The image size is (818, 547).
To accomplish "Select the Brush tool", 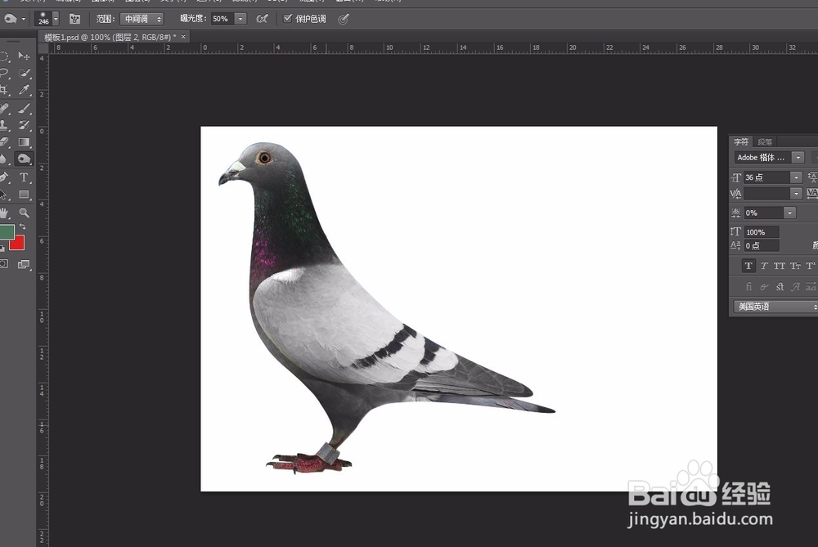I will 24,109.
